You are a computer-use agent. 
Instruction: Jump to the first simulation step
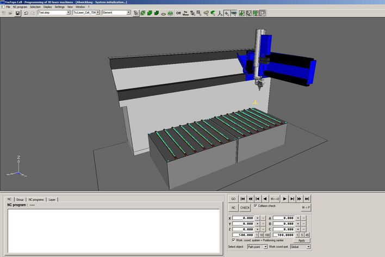pos(243,199)
